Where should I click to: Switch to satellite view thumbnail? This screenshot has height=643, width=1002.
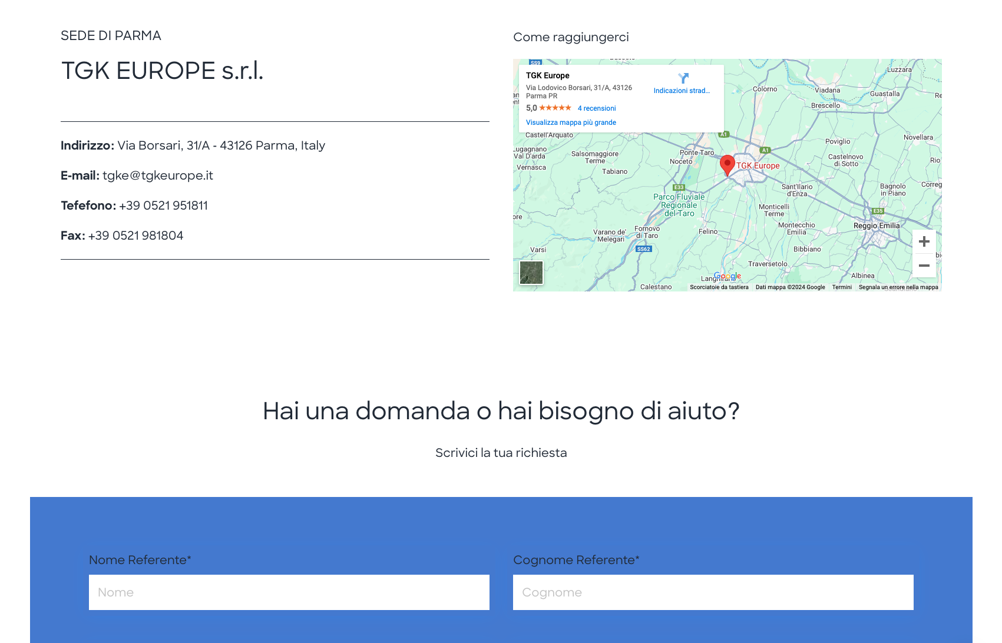point(531,273)
